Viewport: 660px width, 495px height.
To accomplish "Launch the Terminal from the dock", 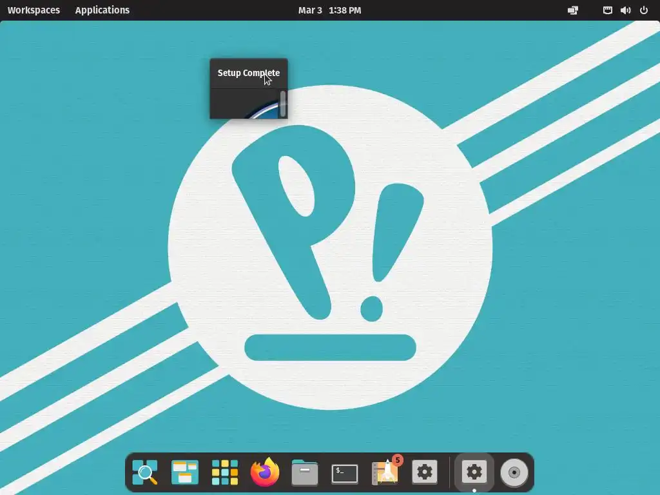I will coord(345,473).
